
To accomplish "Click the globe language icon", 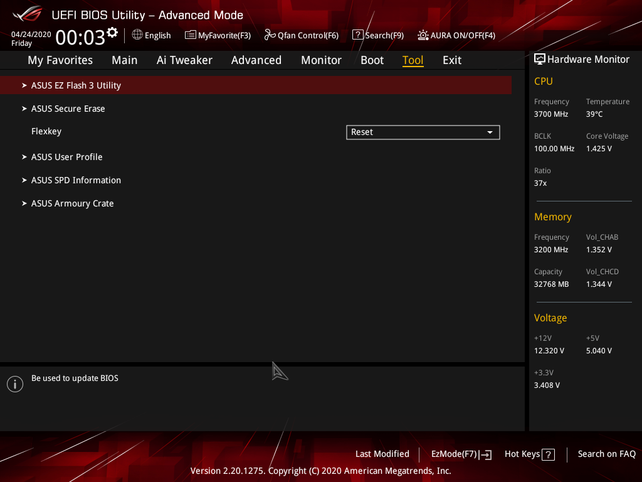I will (137, 35).
